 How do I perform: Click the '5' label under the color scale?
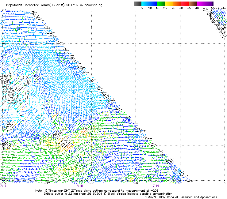[142, 8]
